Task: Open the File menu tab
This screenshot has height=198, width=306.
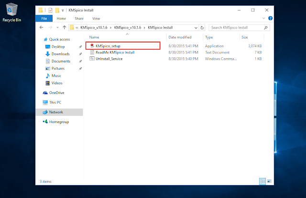Action: 44,19
